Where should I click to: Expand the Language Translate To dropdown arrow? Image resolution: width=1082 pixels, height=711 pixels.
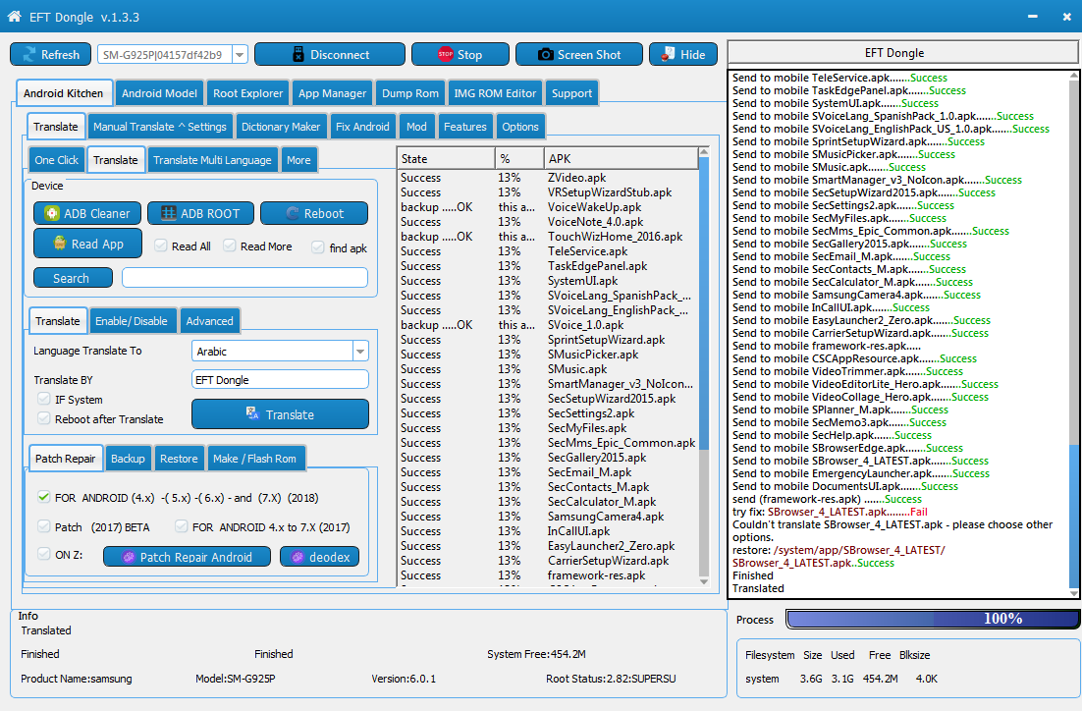pyautogui.click(x=360, y=352)
